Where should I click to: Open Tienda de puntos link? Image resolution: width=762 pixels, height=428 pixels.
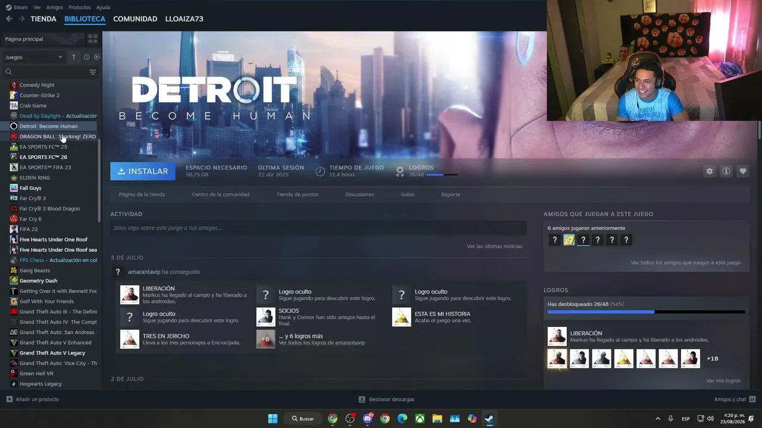point(298,194)
